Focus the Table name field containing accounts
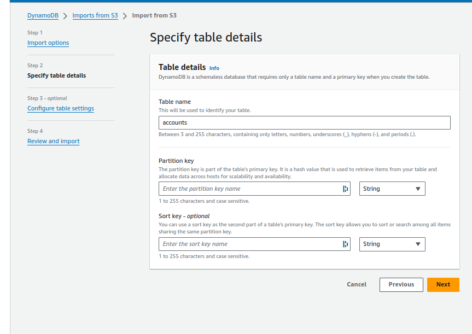This screenshot has height=334, width=472. point(304,123)
